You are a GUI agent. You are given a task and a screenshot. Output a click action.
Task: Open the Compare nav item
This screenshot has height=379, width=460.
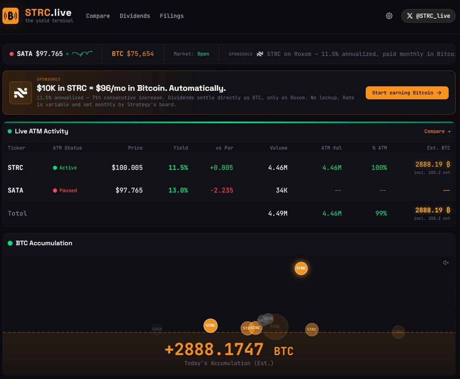pos(98,16)
